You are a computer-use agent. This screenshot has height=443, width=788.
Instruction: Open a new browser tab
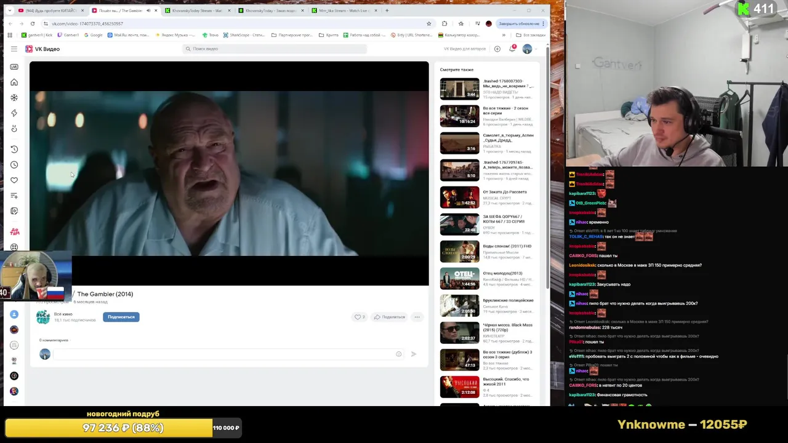point(387,10)
